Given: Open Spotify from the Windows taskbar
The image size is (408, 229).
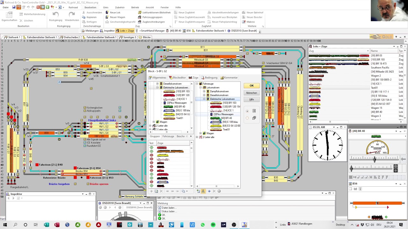Looking at the screenshot, I should (213, 225).
